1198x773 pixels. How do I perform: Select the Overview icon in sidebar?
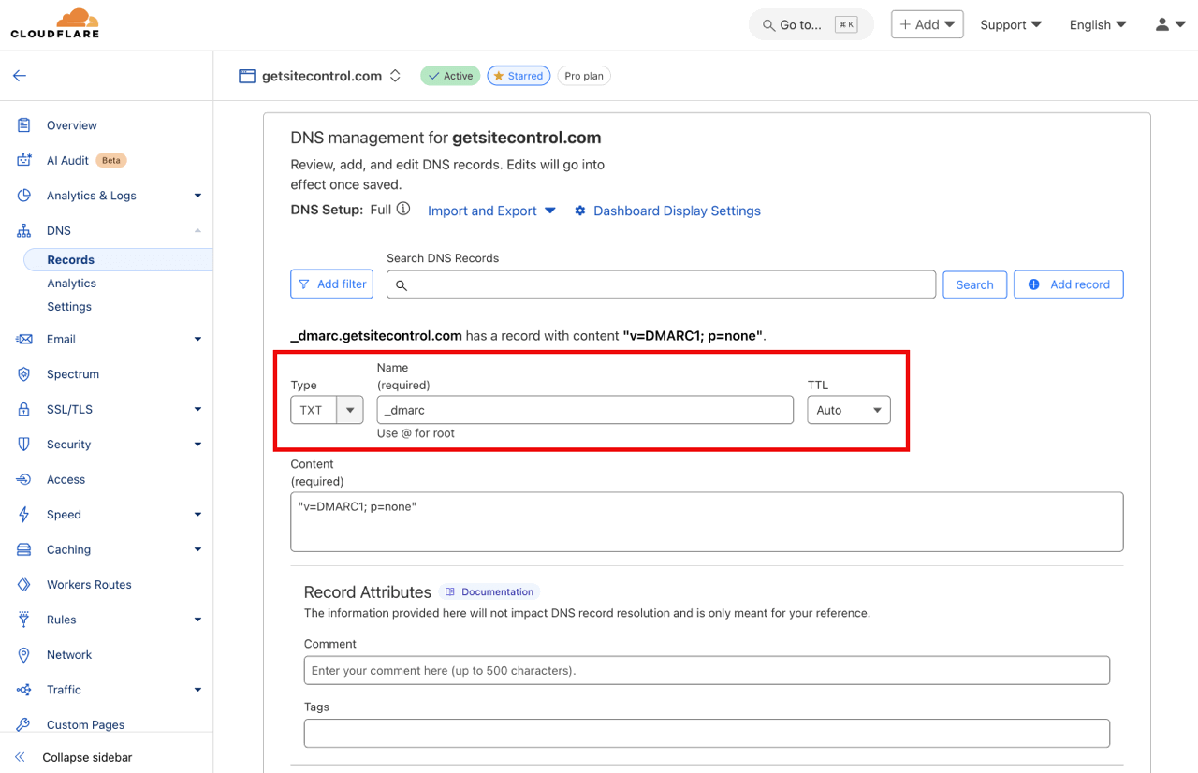click(22, 124)
